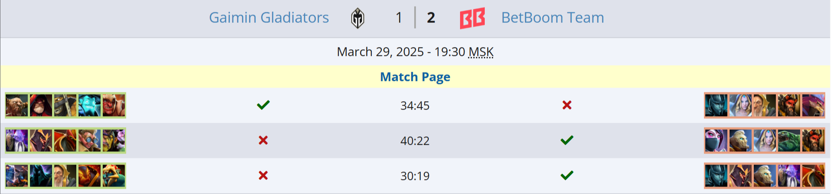Select the Tidehunter hero icon
Image resolution: width=831 pixels, height=194 pixels.
pyautogui.click(x=789, y=141)
